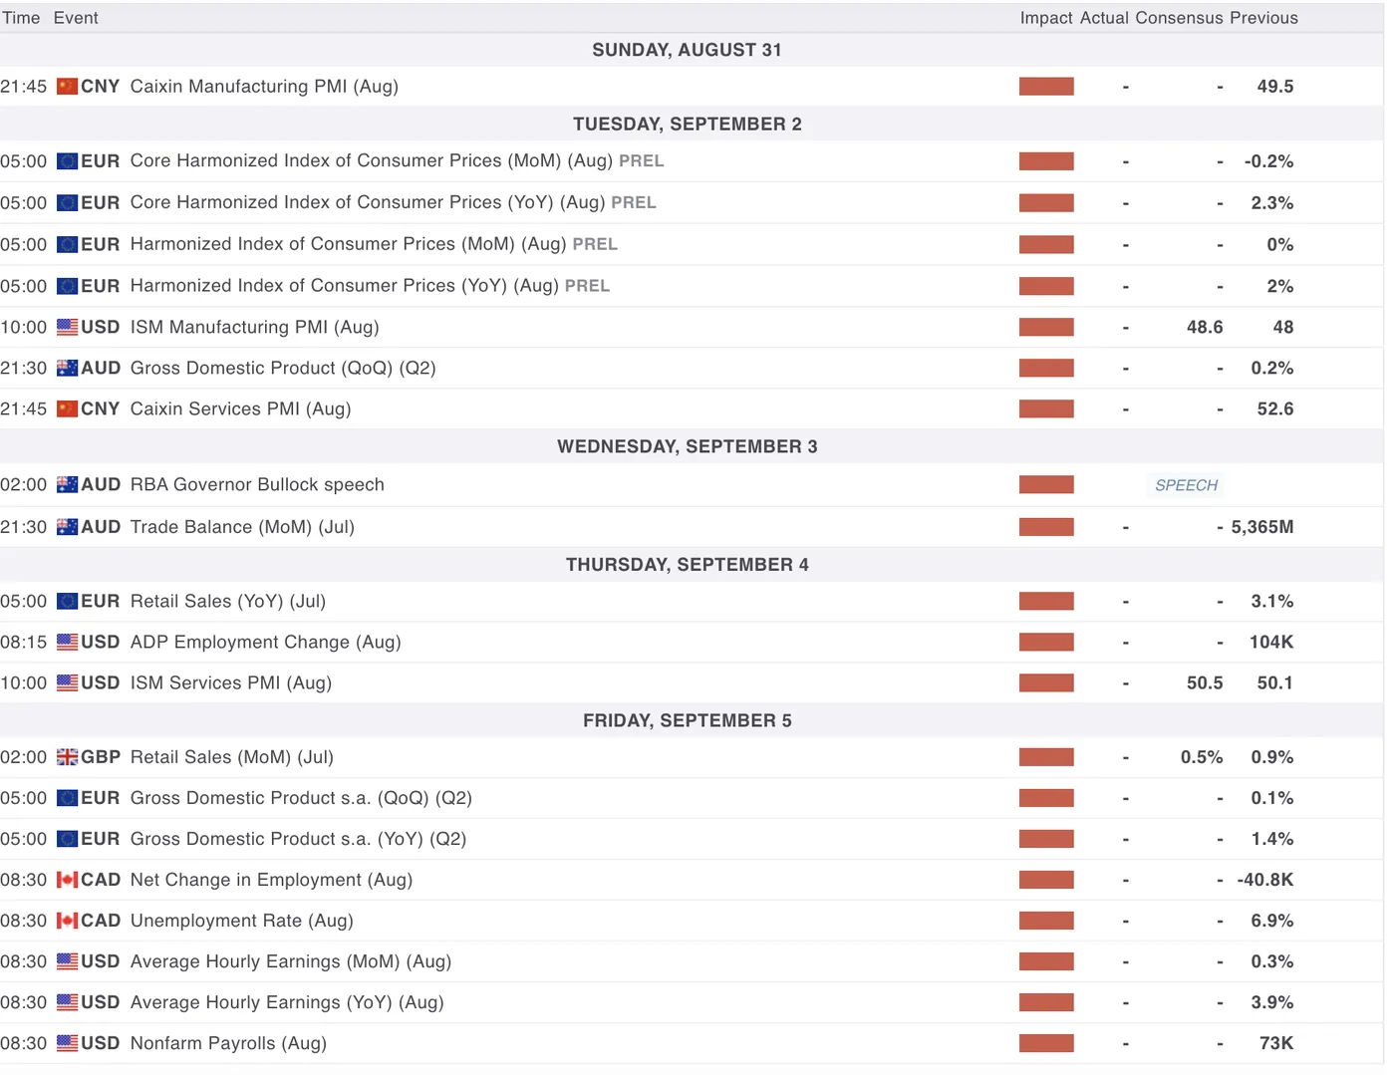
Task: Click Australian flag beside RBA Governor Bullock speech
Action: pyautogui.click(x=67, y=485)
